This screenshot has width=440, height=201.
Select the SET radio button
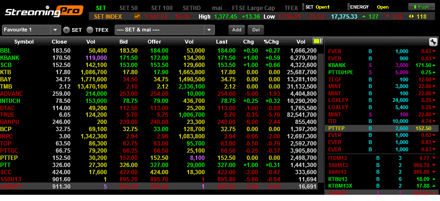66,30
